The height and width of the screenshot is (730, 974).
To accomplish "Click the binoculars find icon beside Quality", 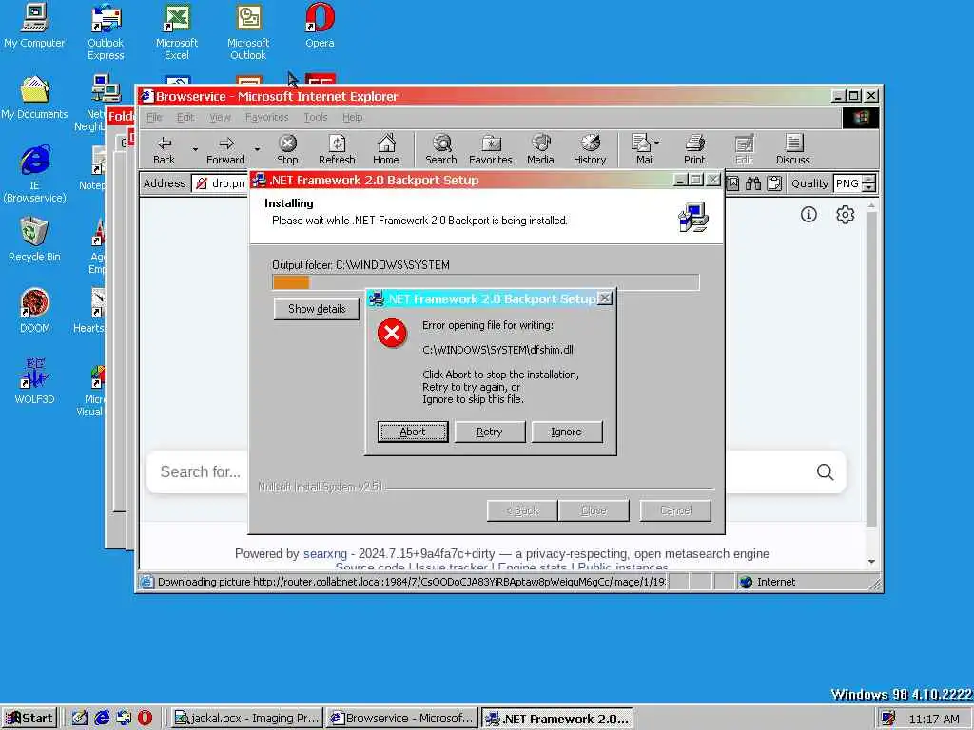I will (x=753, y=183).
